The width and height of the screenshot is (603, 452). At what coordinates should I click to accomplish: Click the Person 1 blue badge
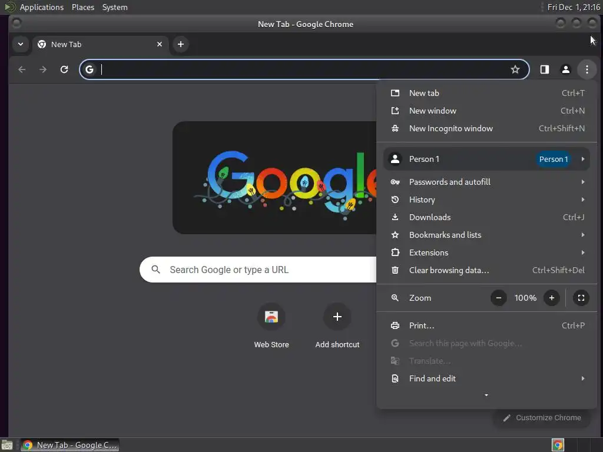point(554,159)
